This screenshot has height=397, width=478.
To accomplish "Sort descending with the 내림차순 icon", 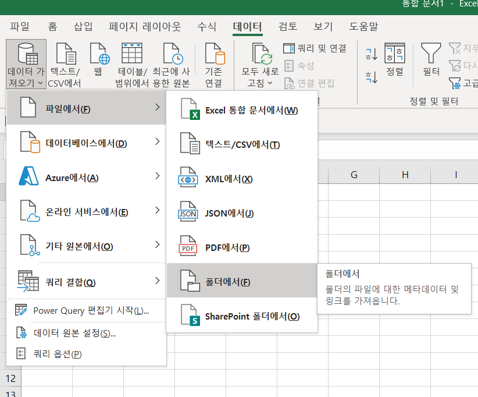I will [372, 77].
